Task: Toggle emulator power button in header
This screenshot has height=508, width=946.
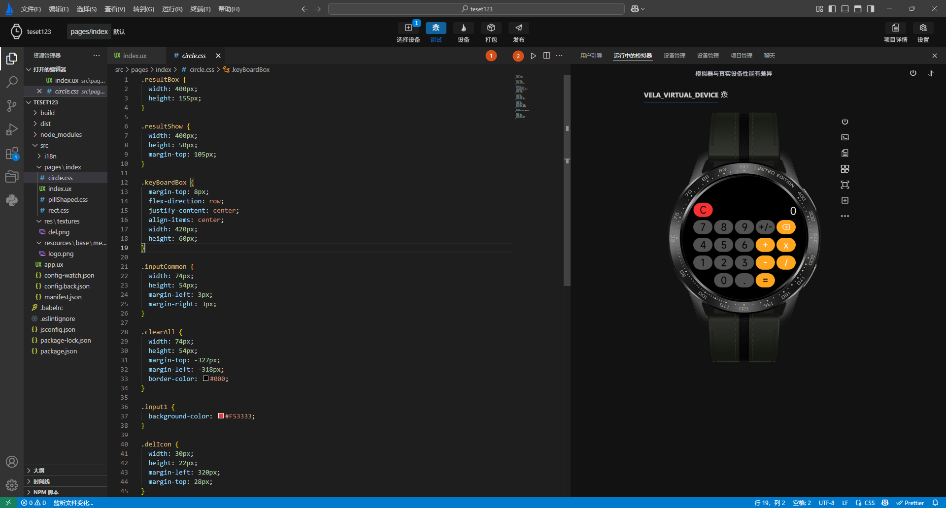Action: [x=913, y=73]
